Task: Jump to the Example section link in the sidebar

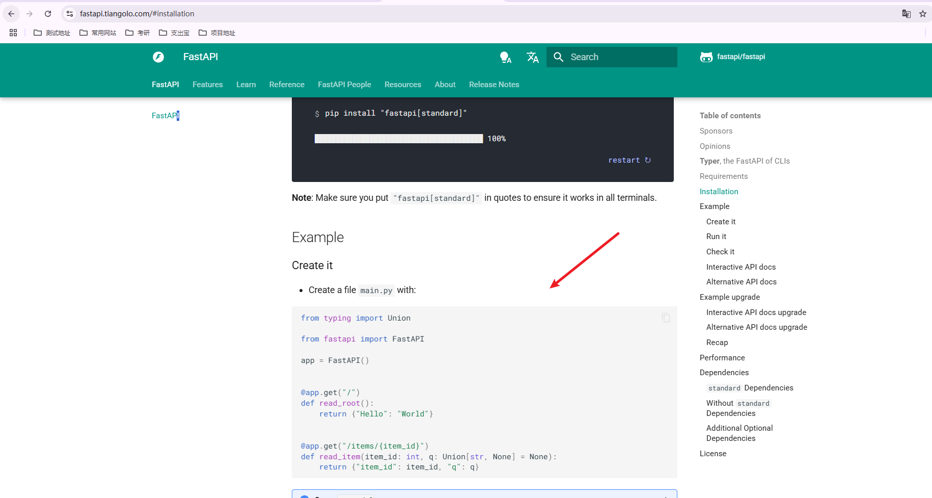Action: 715,206
